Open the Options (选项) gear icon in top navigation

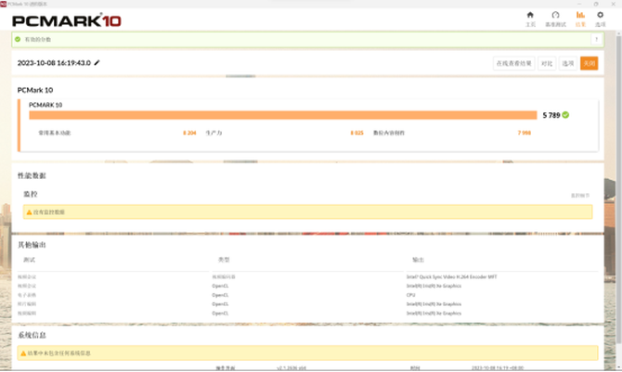[600, 15]
